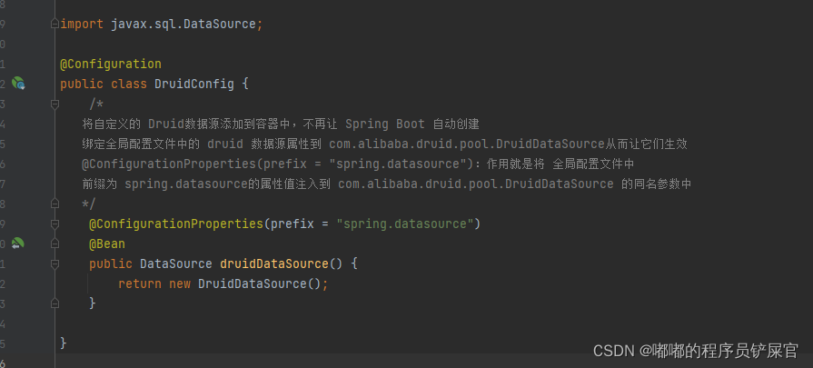
Task: Collapse the DruidConfig class body fold marker
Action: tap(55, 84)
